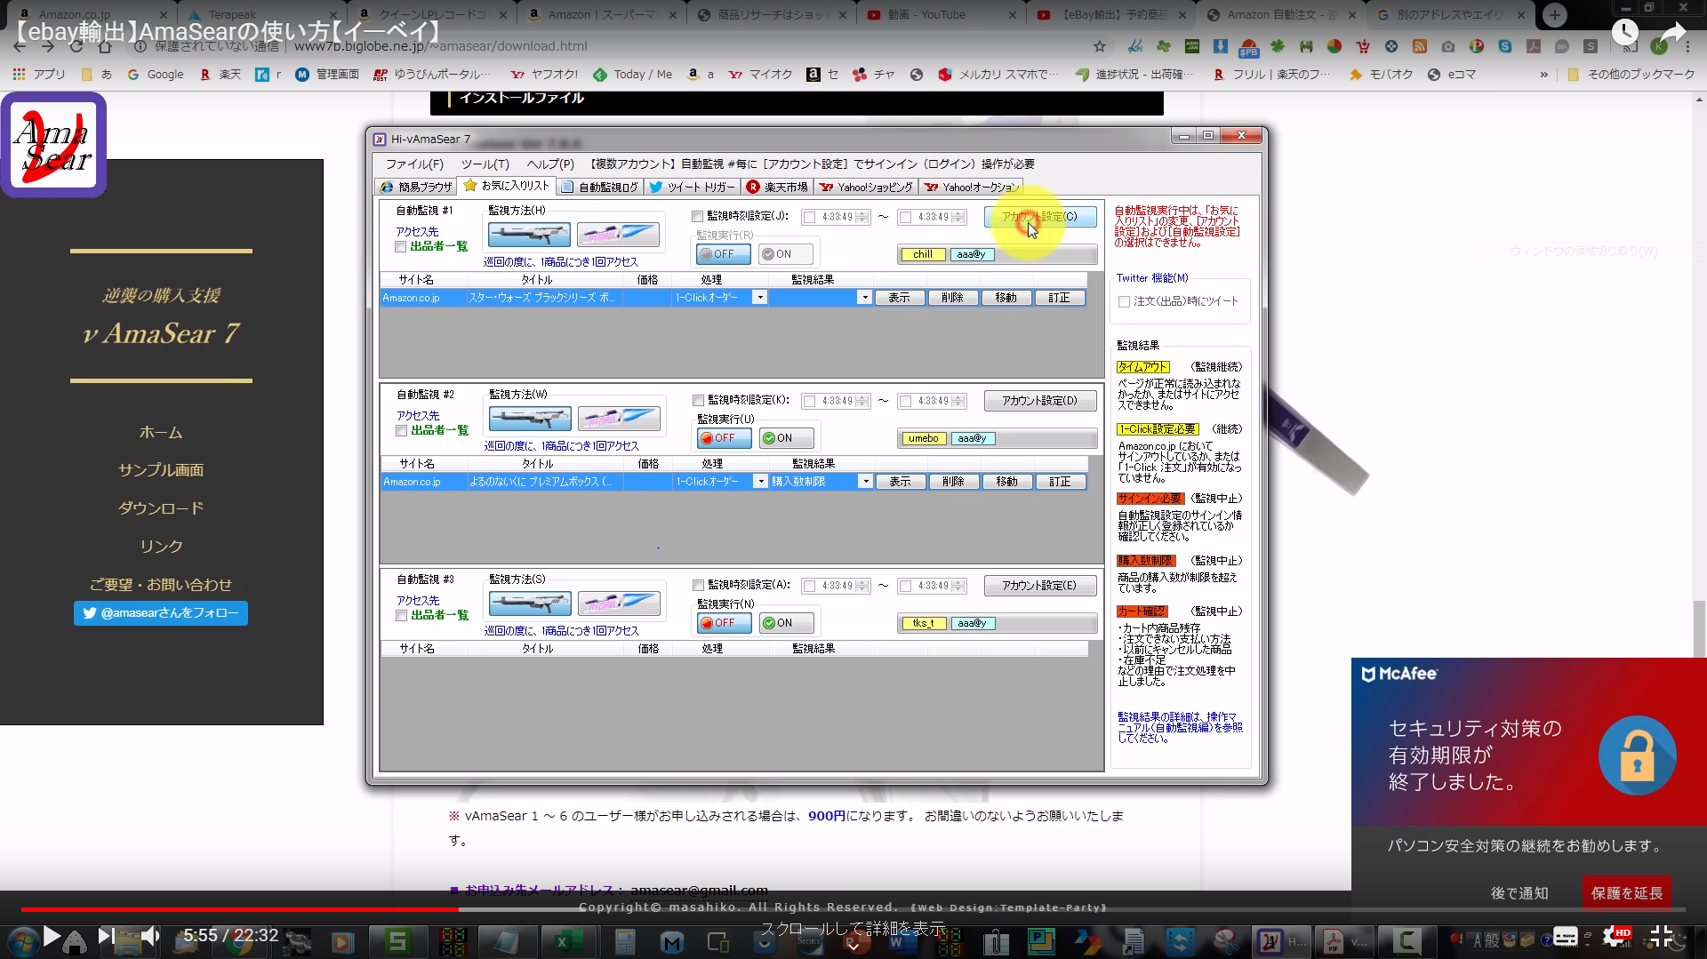Click the AmaSear logo on the web page
1707x959 pixels.
click(53, 145)
